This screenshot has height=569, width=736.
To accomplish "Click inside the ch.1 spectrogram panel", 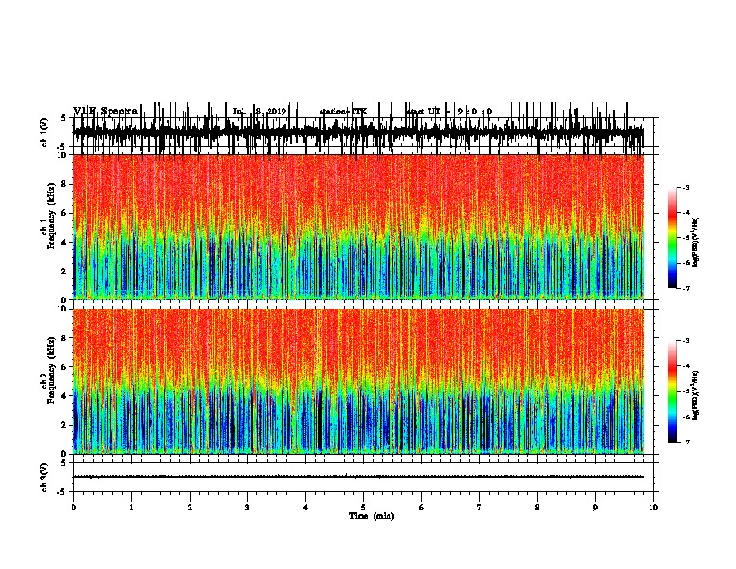I will click(x=359, y=227).
